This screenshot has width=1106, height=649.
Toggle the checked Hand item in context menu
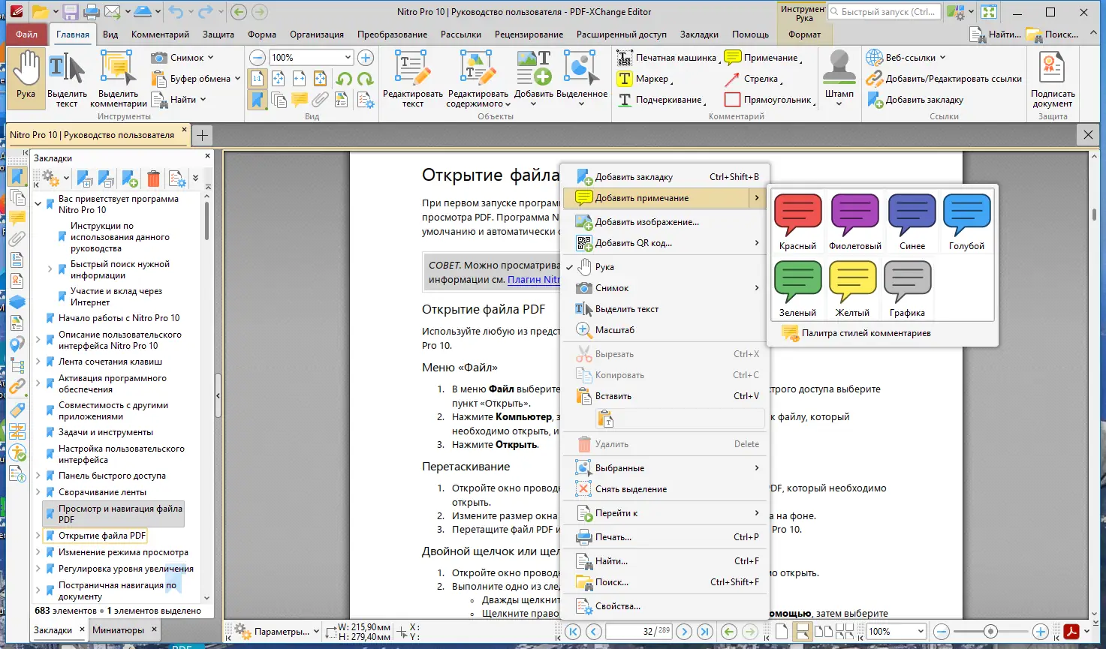click(x=604, y=267)
